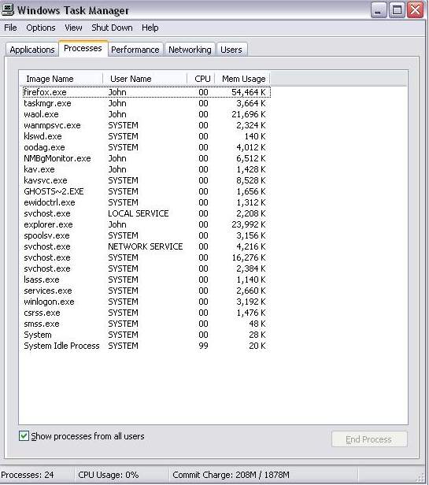Click the 99 CPU value
Screen dimensions: 429x485
pyautogui.click(x=203, y=346)
